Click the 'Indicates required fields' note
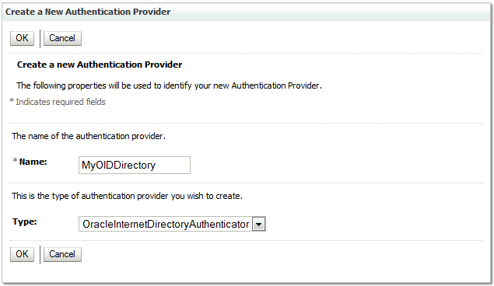The width and height of the screenshot is (494, 286). [61, 102]
